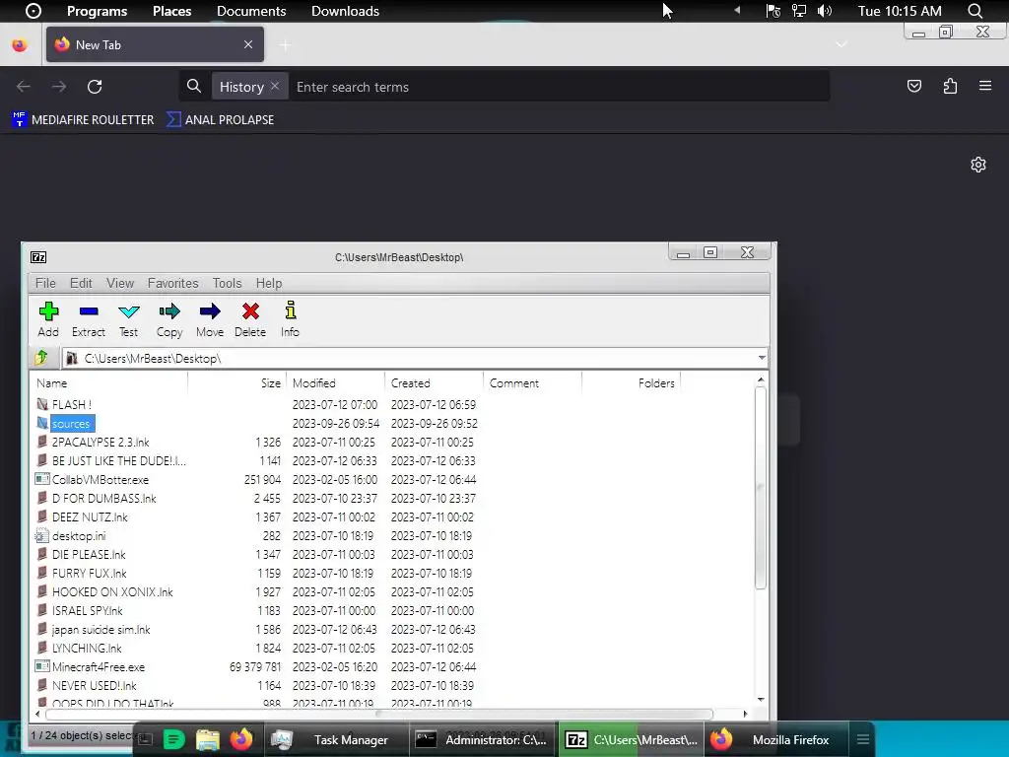Click the file list scroll down arrow
Screen dimensions: 1009x757
(x=761, y=700)
